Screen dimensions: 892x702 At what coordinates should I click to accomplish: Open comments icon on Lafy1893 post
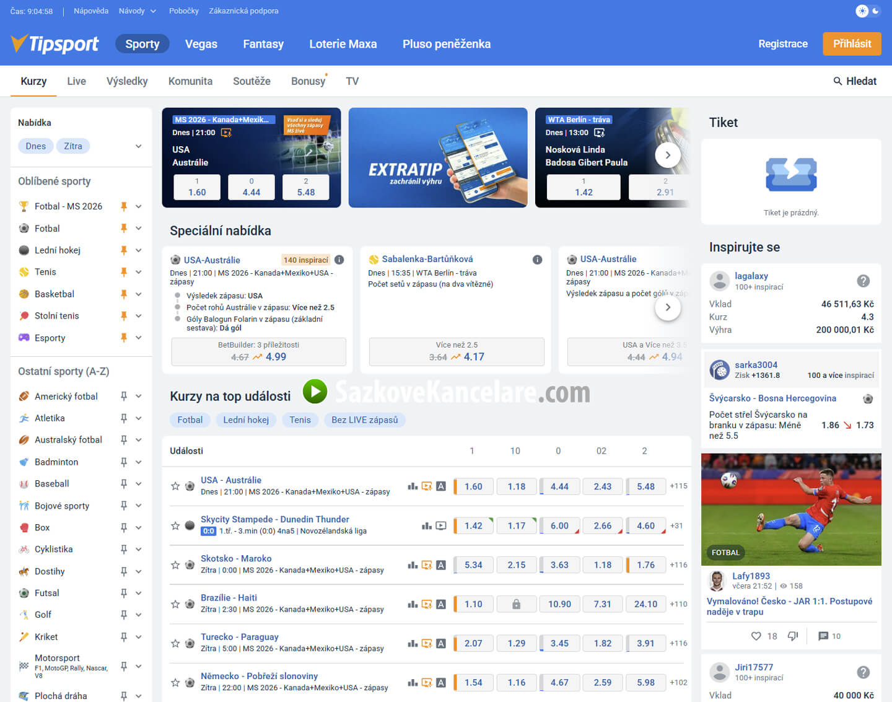tap(823, 636)
